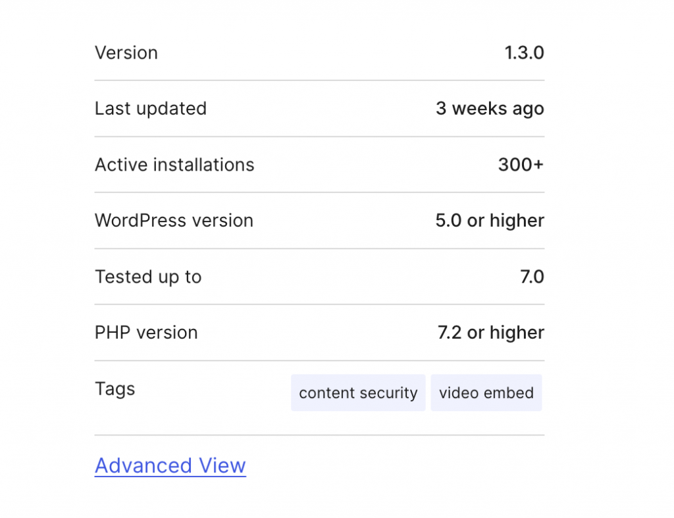Image resolution: width=674 pixels, height=518 pixels.
Task: Click the word Advanced in the link
Action: (x=143, y=465)
